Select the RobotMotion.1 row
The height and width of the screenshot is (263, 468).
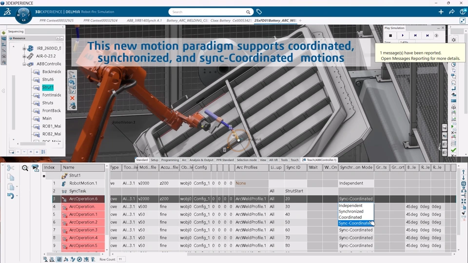[x=83, y=184]
